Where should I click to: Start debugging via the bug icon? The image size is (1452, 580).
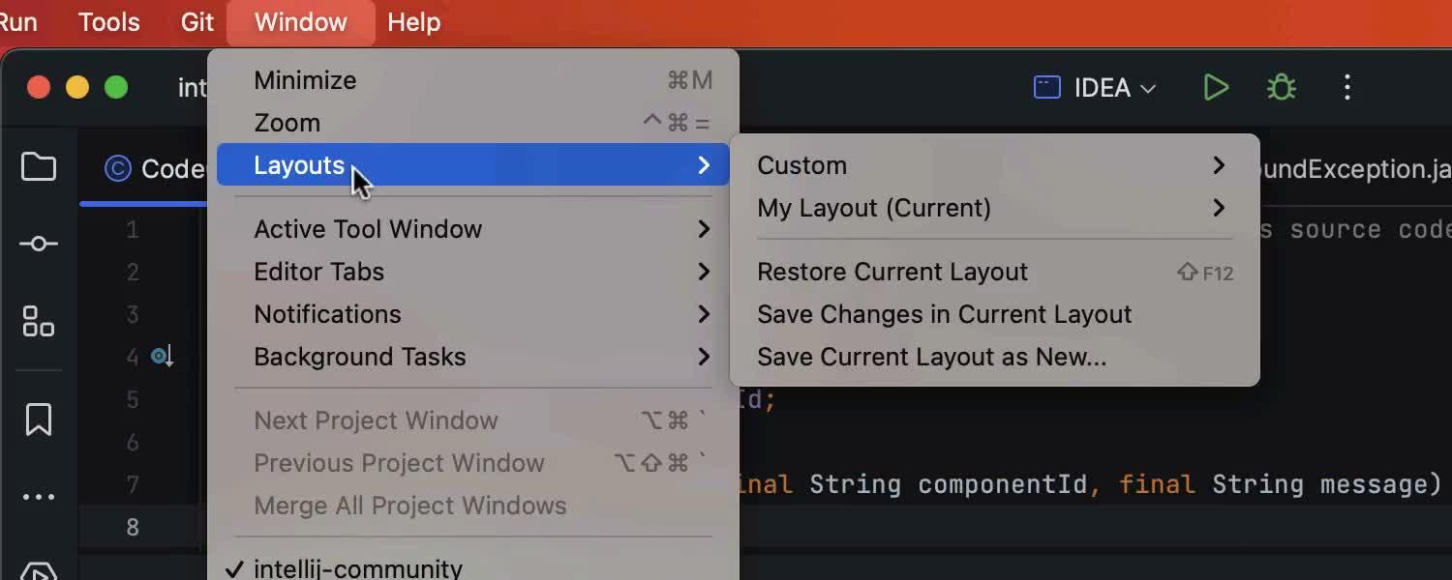1280,87
